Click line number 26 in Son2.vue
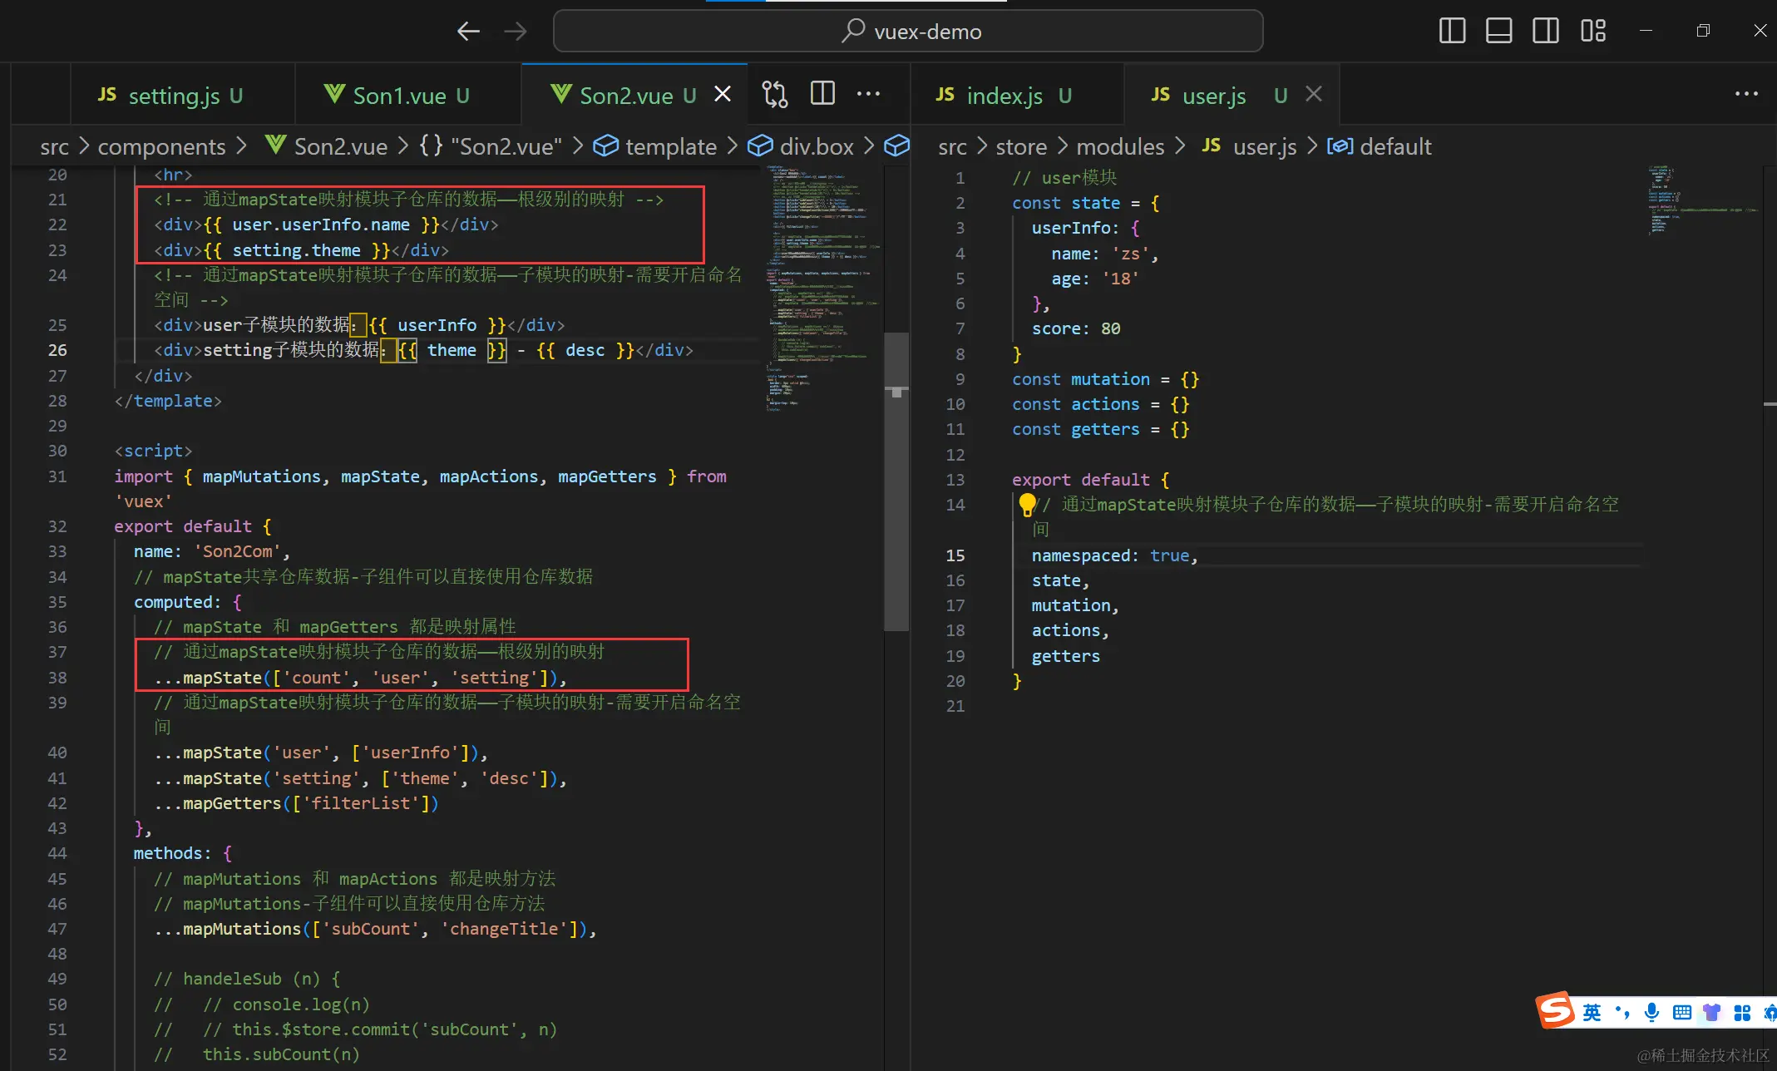 pyautogui.click(x=57, y=350)
